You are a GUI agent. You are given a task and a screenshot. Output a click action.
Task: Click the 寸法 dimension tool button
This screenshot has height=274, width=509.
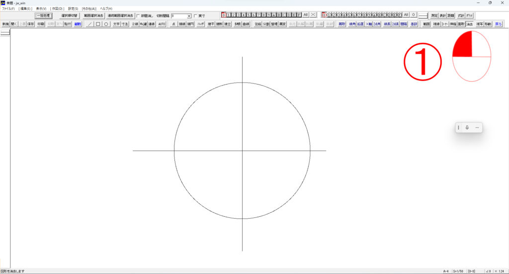coord(125,24)
